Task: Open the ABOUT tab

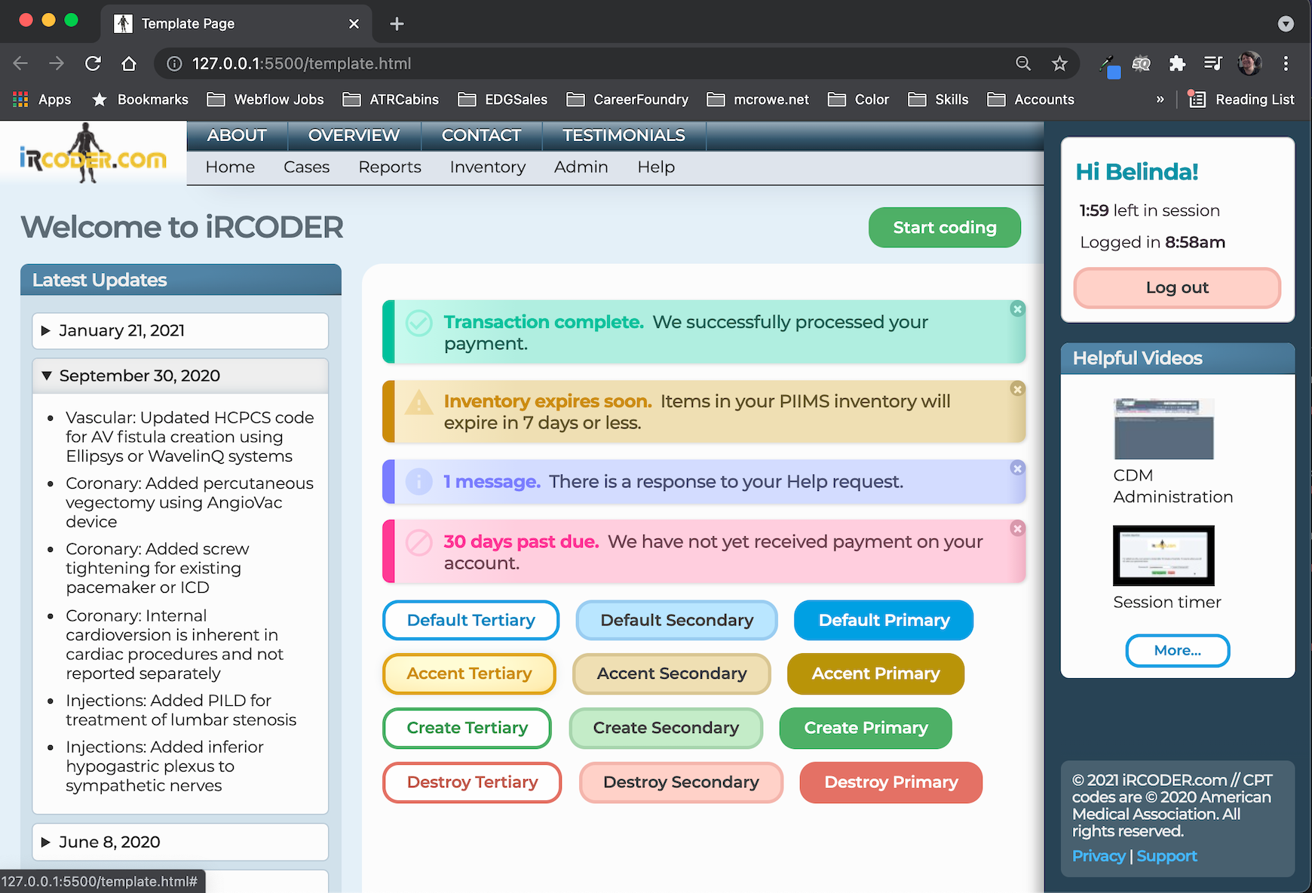Action: pyautogui.click(x=237, y=136)
